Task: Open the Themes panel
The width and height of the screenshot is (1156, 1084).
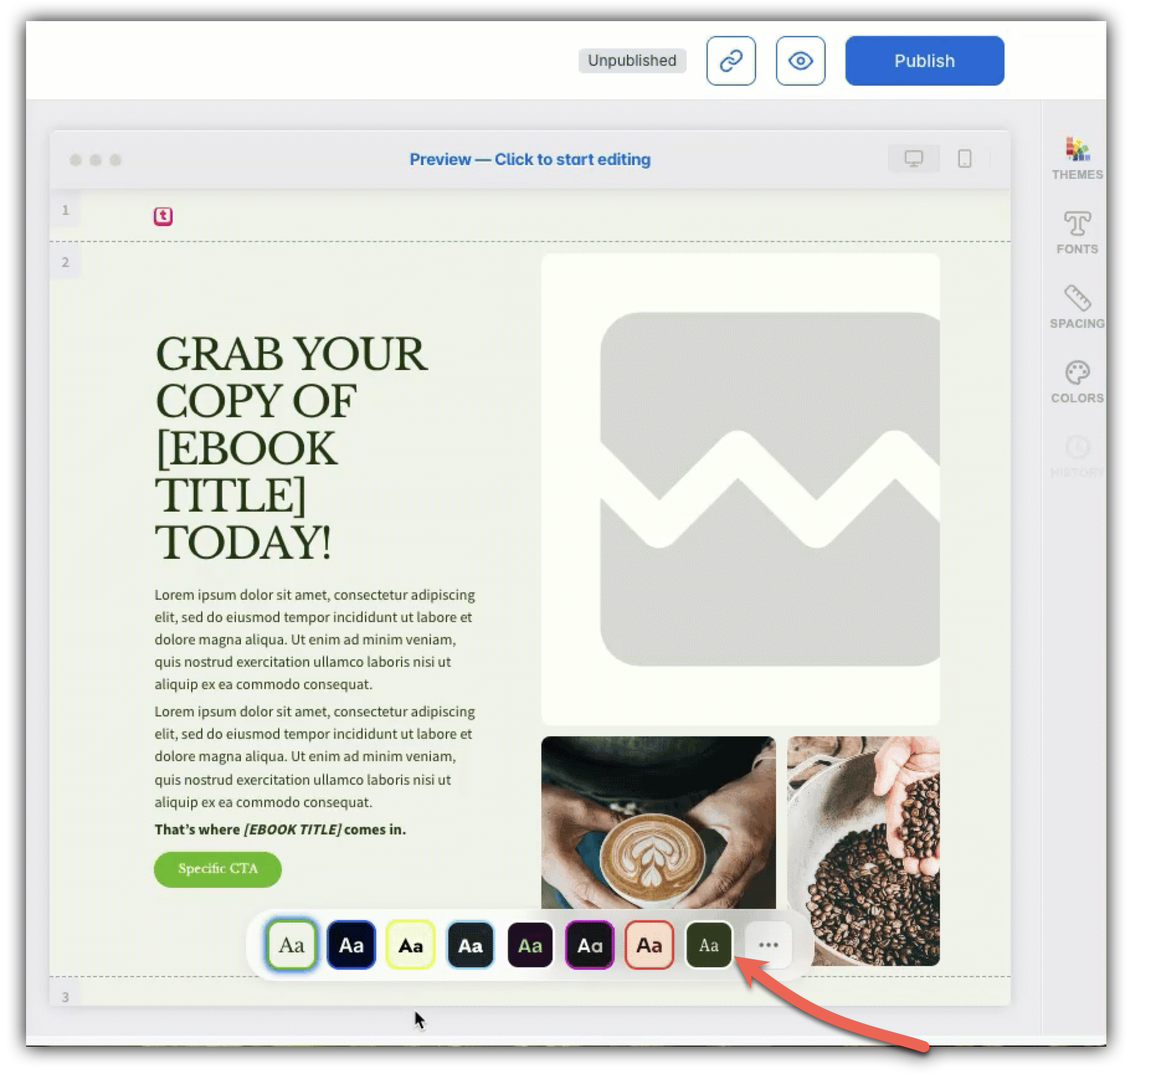Action: coord(1077,158)
